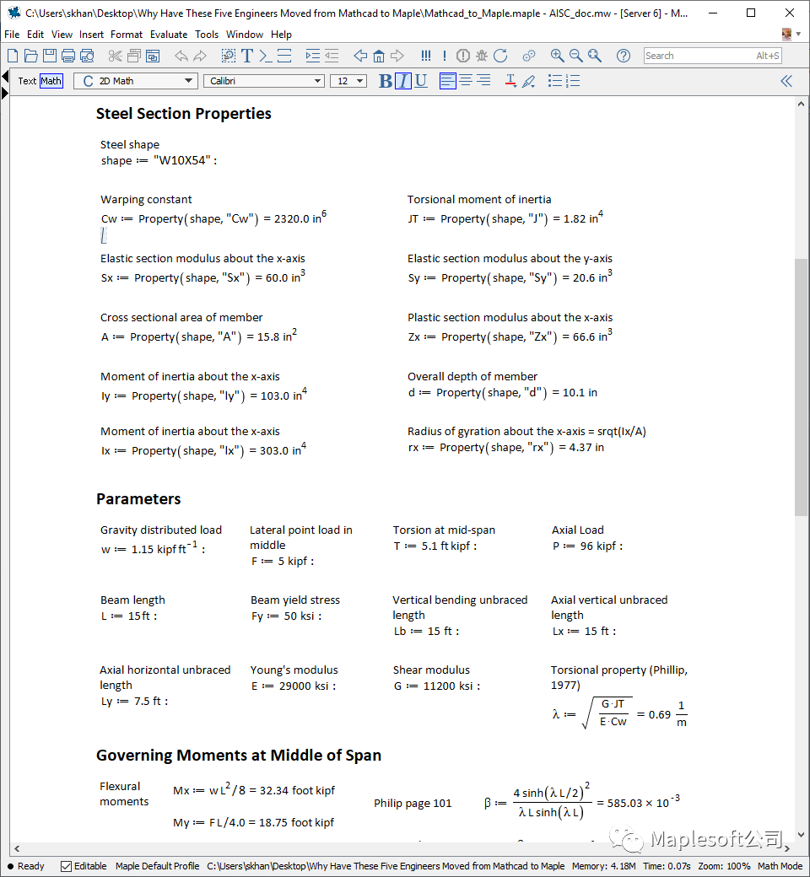Image resolution: width=810 pixels, height=877 pixels.
Task: Center-align the text
Action: pos(466,81)
